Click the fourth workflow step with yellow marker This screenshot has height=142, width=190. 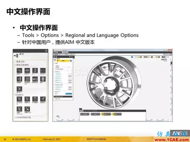click(x=117, y=114)
